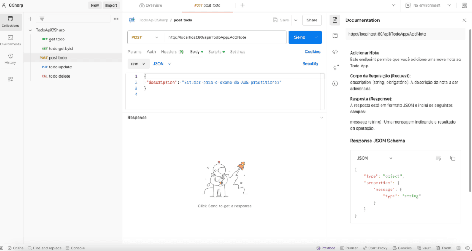This screenshot has height=251, width=472.
Task: Click the TodoApiCSharp breadcrumb link
Action: tap(154, 20)
